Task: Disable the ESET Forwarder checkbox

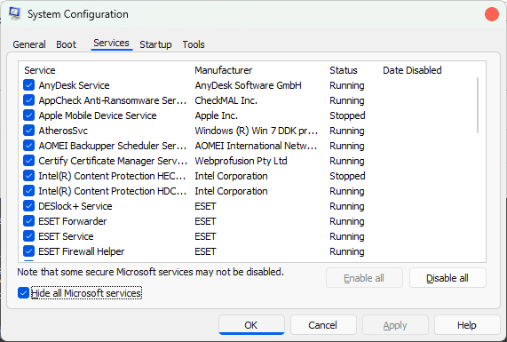Action: tap(28, 221)
